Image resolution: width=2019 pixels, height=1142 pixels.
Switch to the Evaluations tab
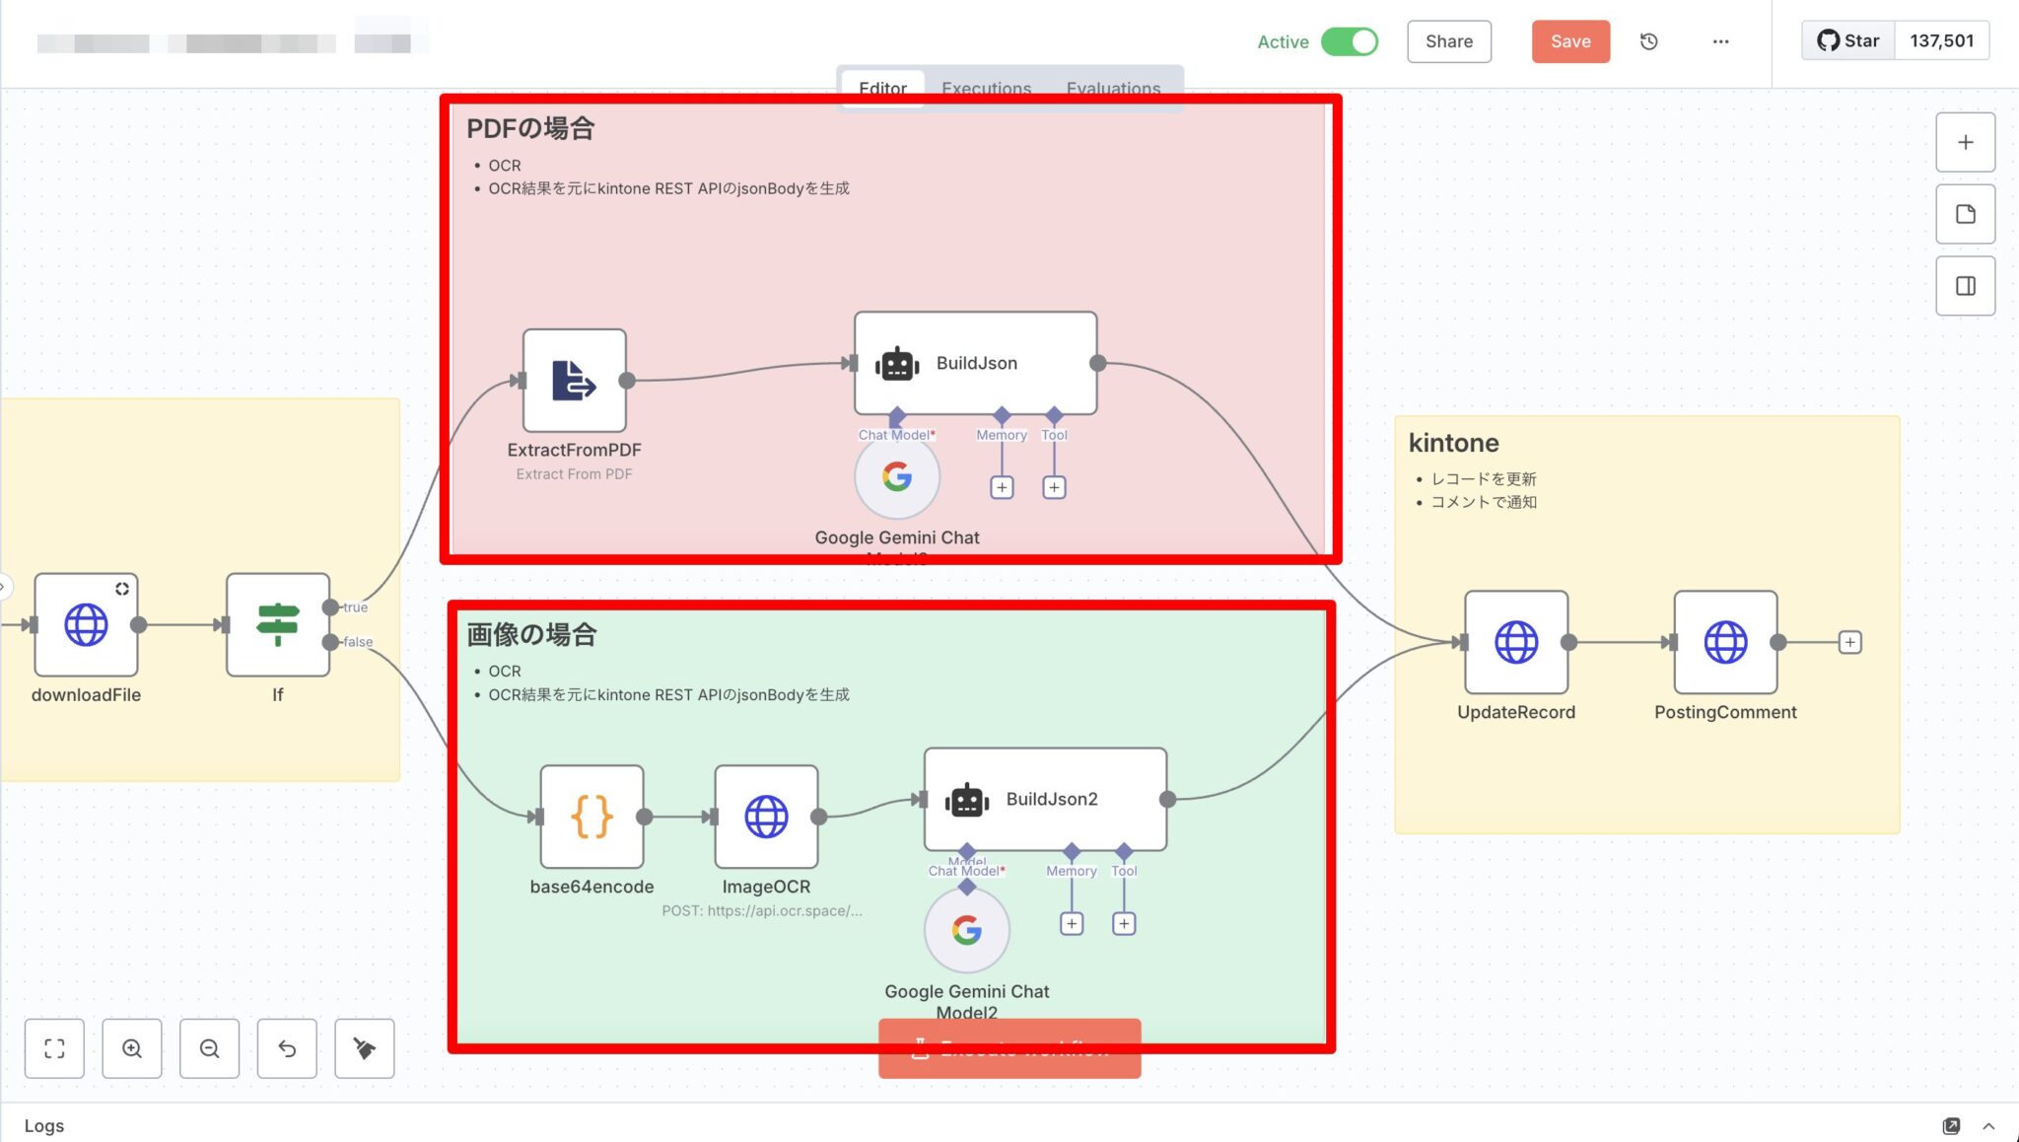point(1113,88)
